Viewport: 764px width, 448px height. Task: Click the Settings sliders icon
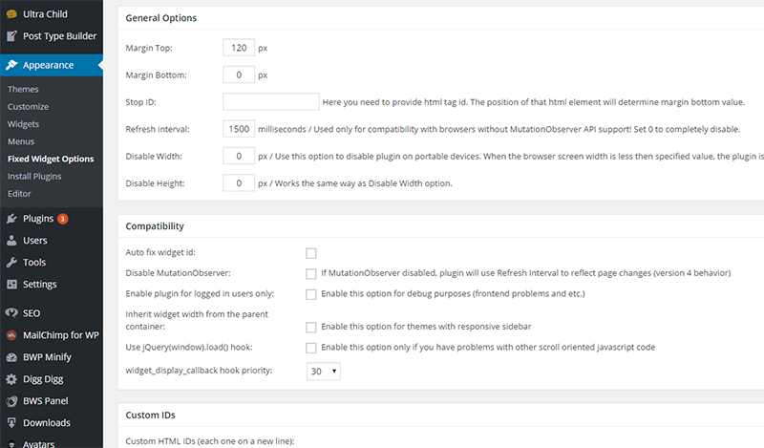pyautogui.click(x=11, y=285)
